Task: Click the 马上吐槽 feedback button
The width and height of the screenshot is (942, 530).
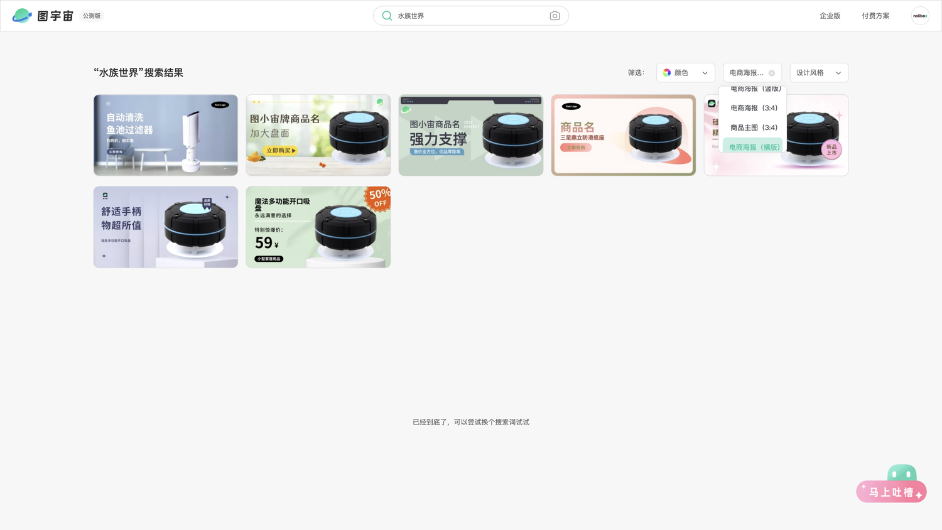Action: (891, 492)
